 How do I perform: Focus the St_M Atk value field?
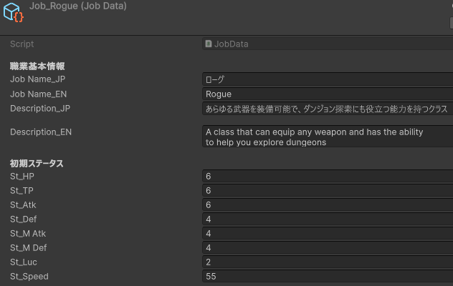(328, 234)
